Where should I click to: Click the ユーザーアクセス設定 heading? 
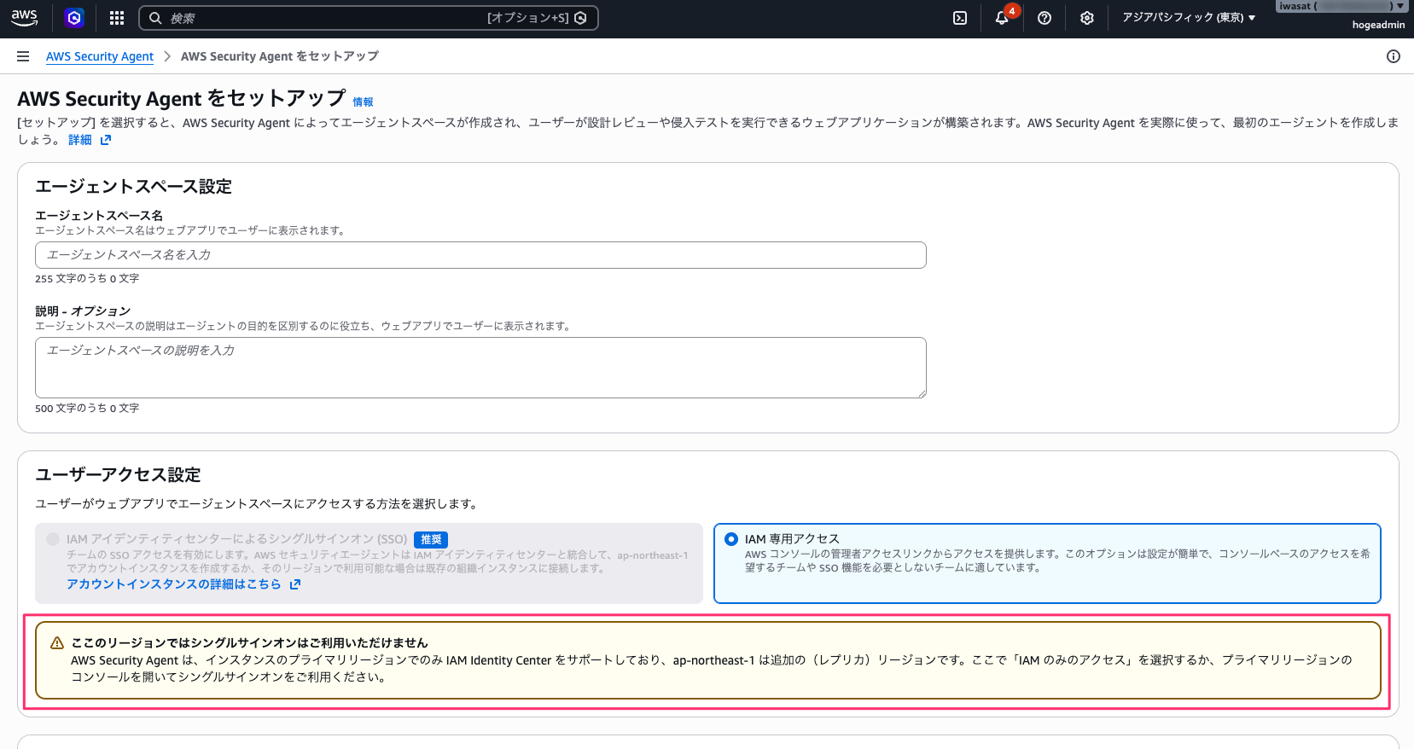118,475
